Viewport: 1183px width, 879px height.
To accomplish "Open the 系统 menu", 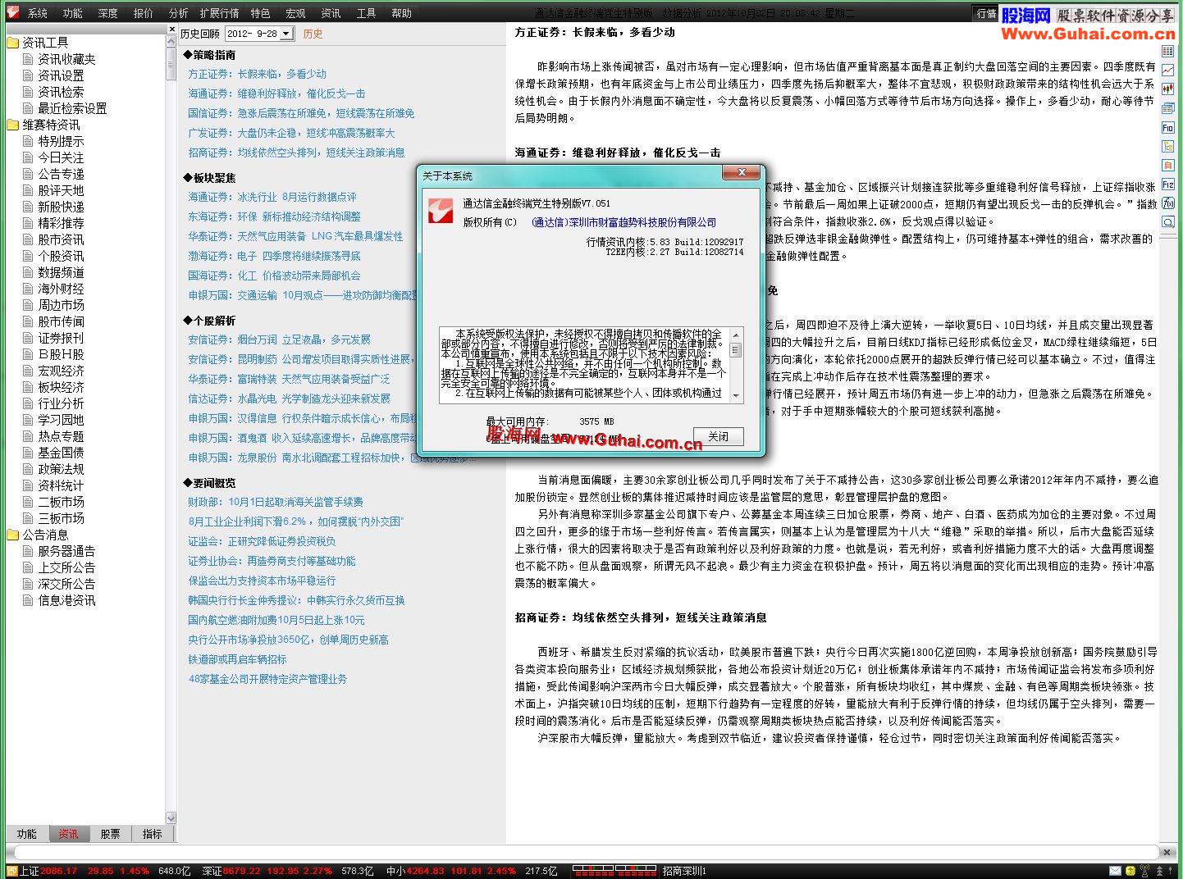I will 38,13.
